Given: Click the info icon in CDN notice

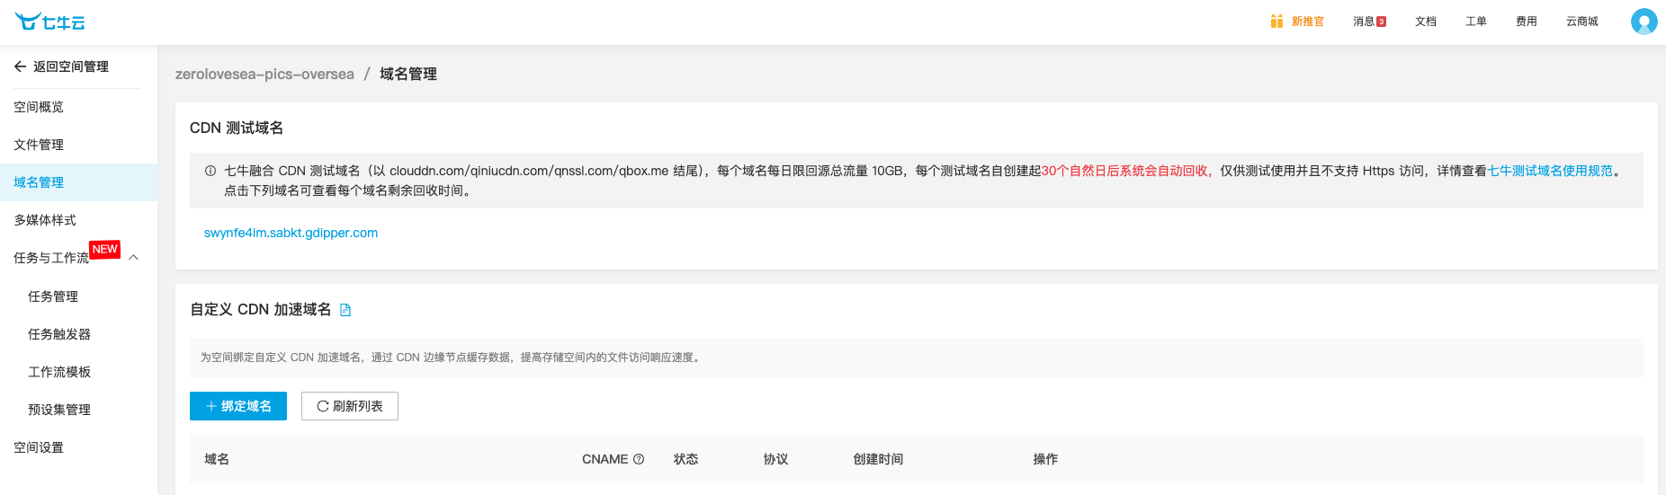Looking at the screenshot, I should 210,171.
